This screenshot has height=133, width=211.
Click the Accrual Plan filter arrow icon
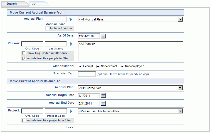tap(71, 19)
